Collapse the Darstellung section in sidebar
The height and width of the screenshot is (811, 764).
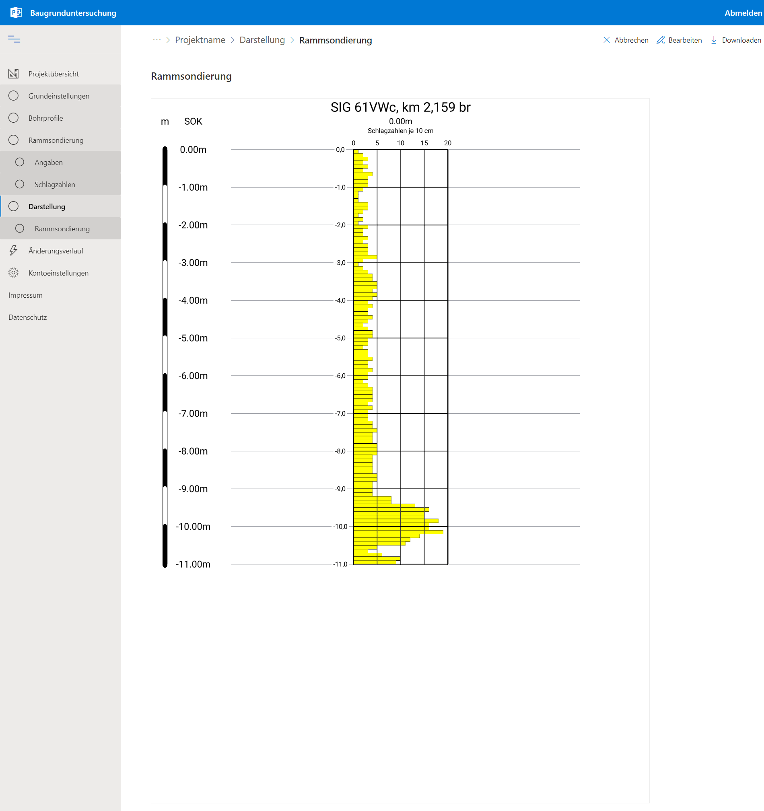click(47, 206)
